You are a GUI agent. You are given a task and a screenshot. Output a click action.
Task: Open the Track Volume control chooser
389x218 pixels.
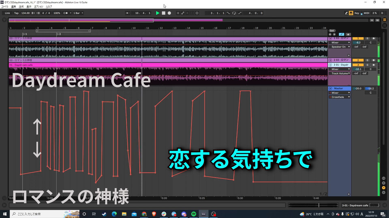(340, 73)
